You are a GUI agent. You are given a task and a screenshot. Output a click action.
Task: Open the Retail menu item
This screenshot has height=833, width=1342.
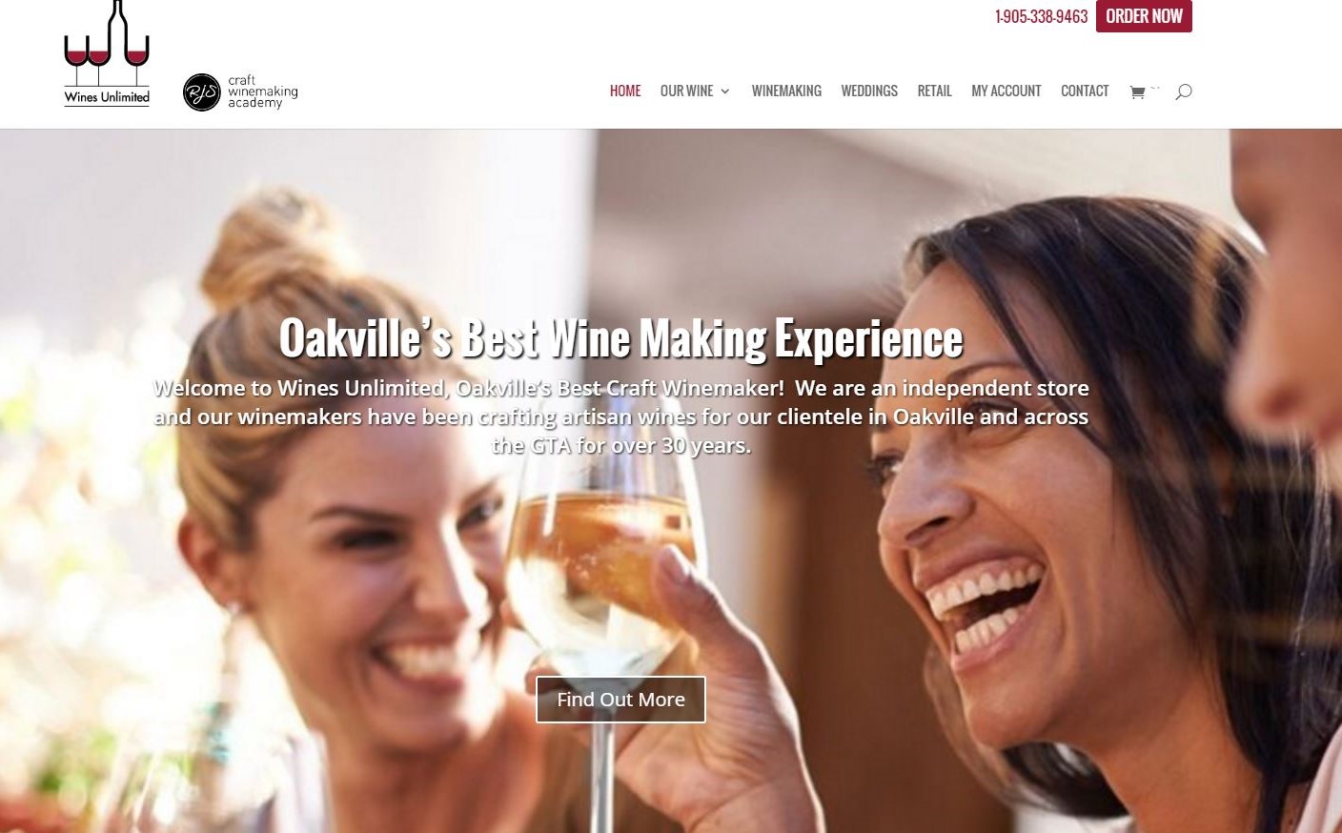pos(934,91)
